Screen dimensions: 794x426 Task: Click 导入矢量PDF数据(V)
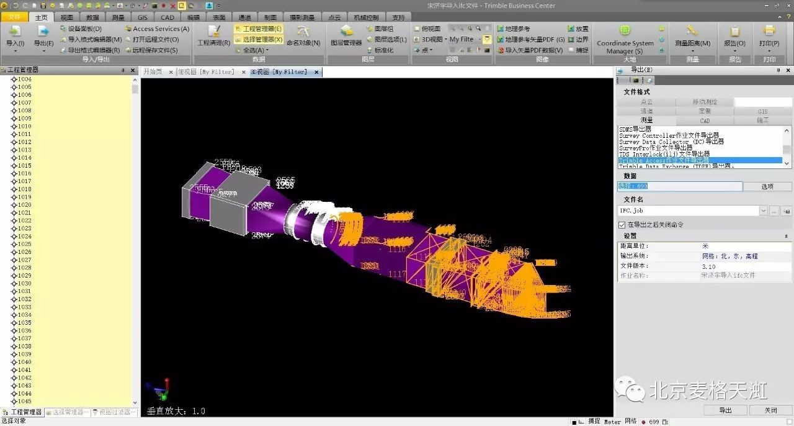click(x=529, y=50)
